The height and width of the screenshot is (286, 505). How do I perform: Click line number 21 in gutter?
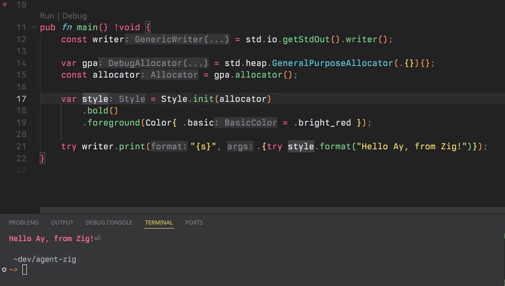[21, 147]
